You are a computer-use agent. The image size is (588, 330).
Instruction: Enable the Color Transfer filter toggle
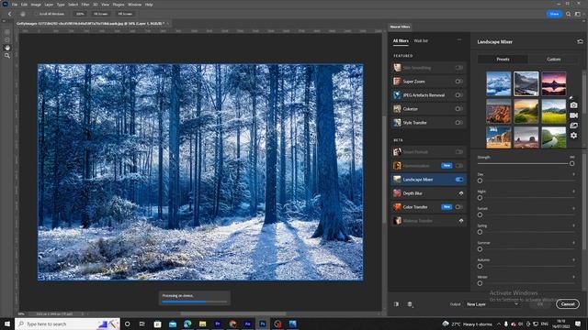click(459, 207)
